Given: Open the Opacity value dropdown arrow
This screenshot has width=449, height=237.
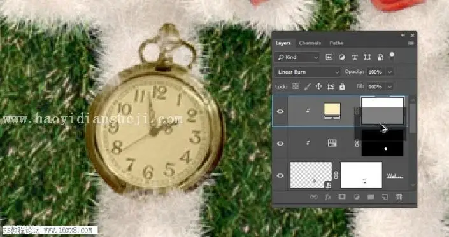Looking at the screenshot, I should click(389, 72).
